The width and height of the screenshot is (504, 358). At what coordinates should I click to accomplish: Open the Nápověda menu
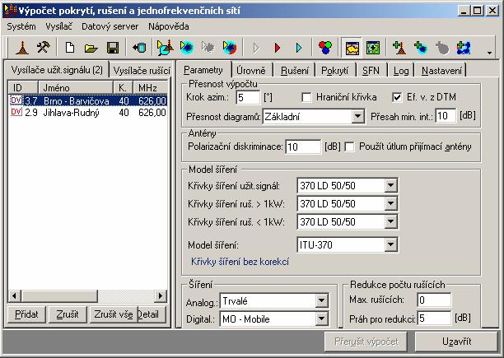point(169,26)
